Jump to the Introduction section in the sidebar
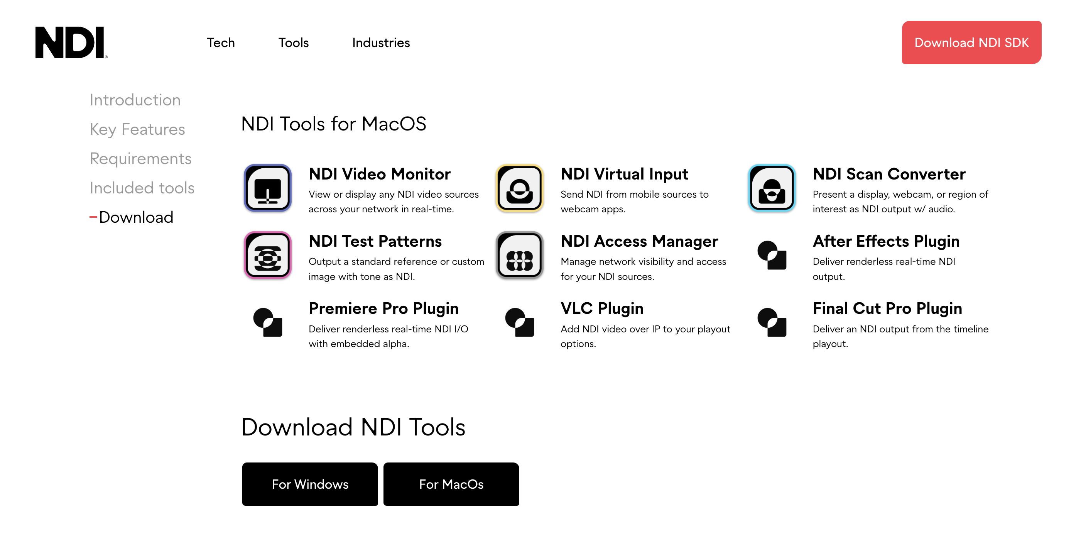This screenshot has height=559, width=1081. (135, 100)
